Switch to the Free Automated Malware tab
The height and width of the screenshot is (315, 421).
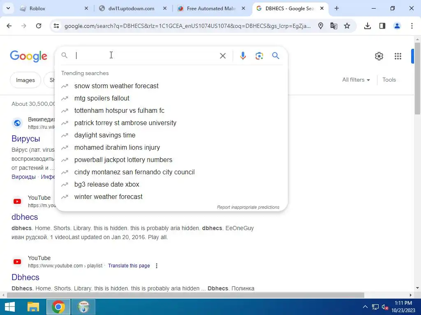211,9
